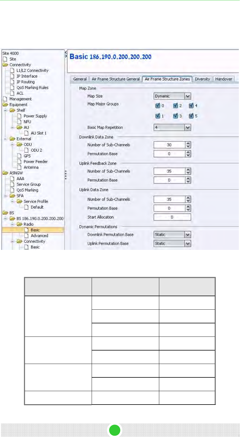Switch to Air Frame Structure General tab

point(115,79)
